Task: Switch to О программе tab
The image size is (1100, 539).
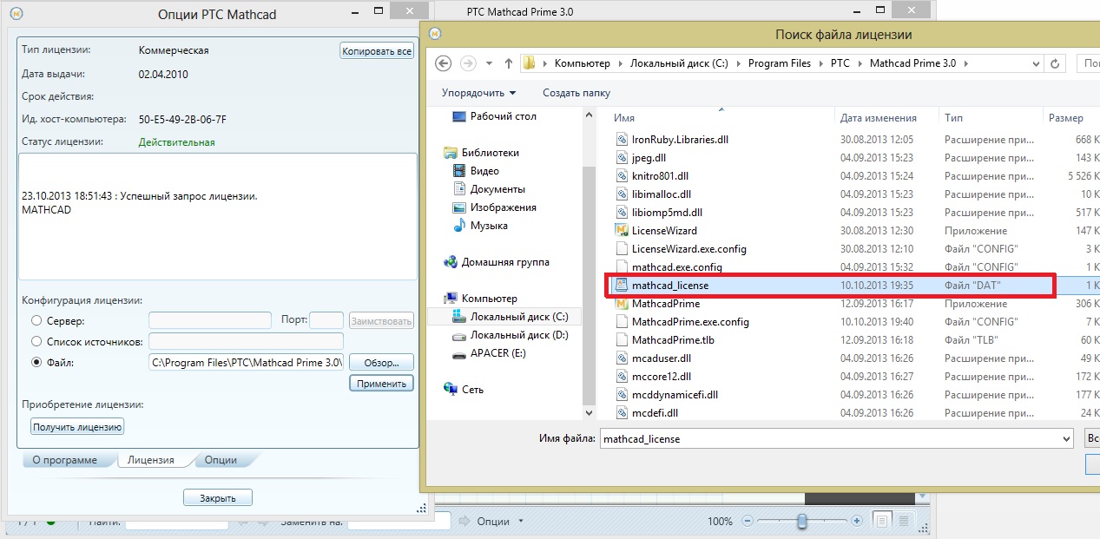Action: click(65, 460)
